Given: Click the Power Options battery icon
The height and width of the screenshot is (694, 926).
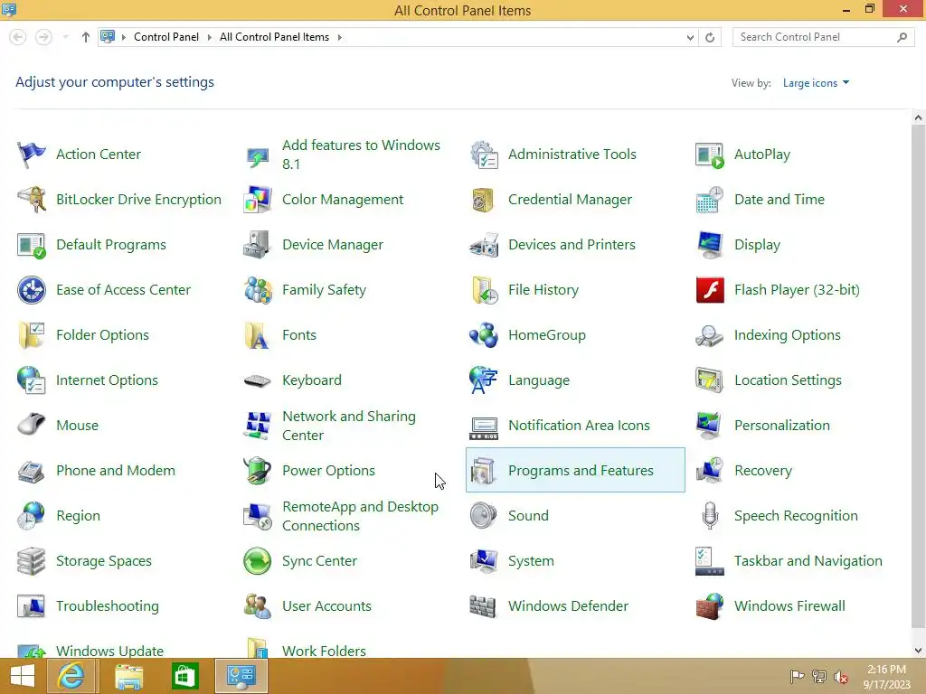Looking at the screenshot, I should pyautogui.click(x=258, y=471).
